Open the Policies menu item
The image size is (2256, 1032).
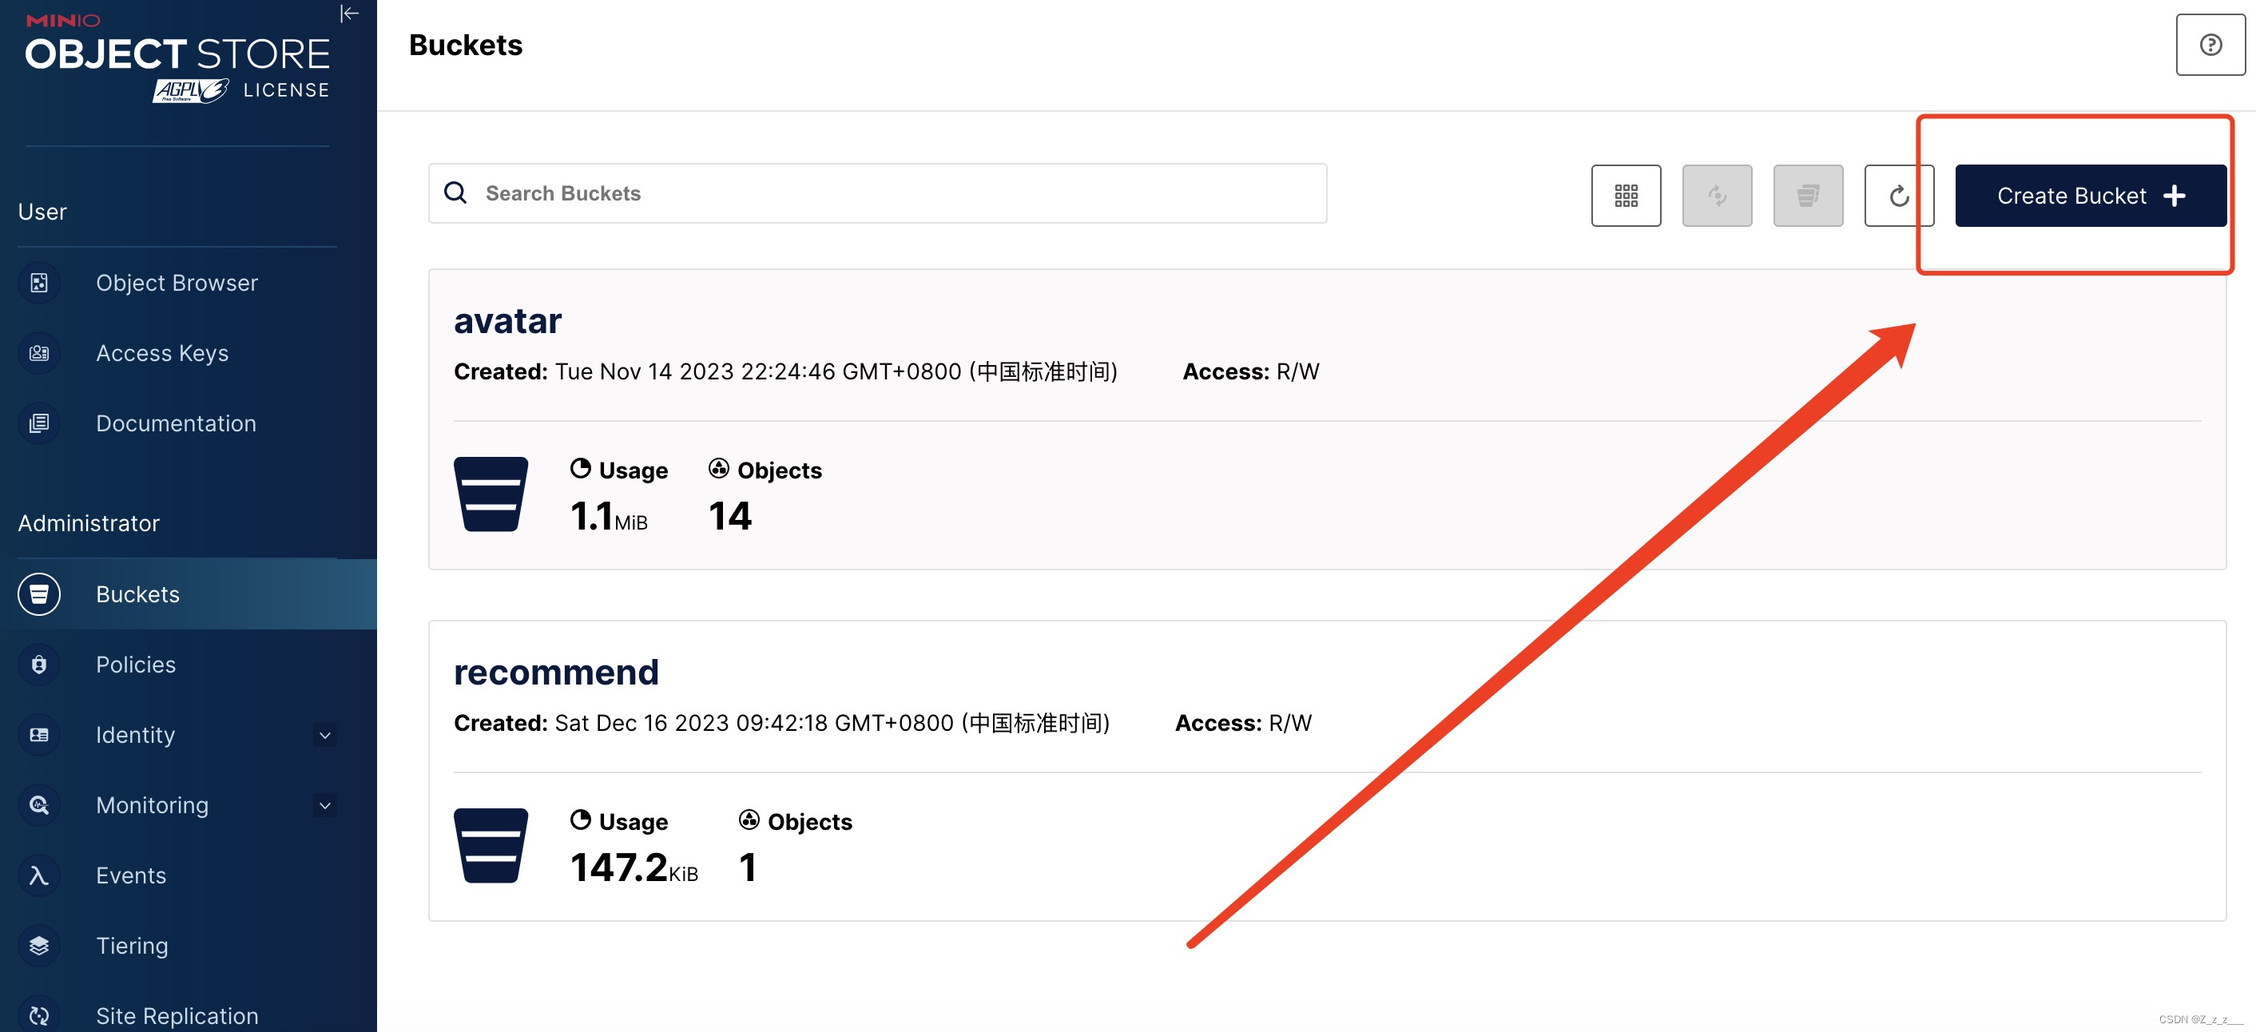point(136,665)
